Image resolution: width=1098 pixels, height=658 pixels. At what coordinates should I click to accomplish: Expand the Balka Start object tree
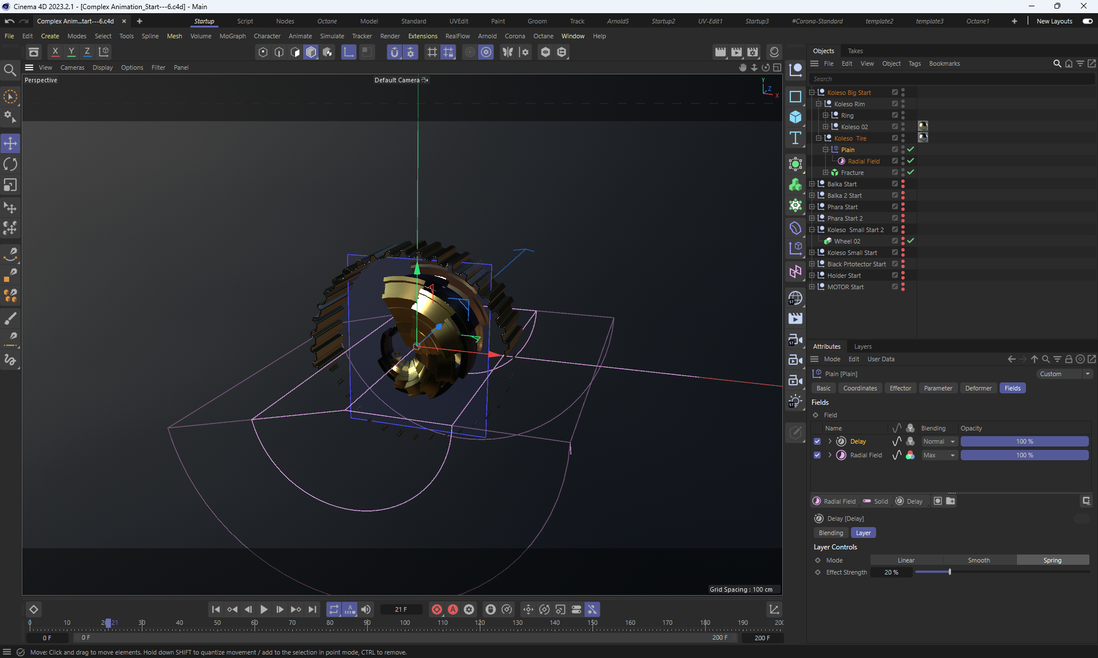click(x=812, y=184)
